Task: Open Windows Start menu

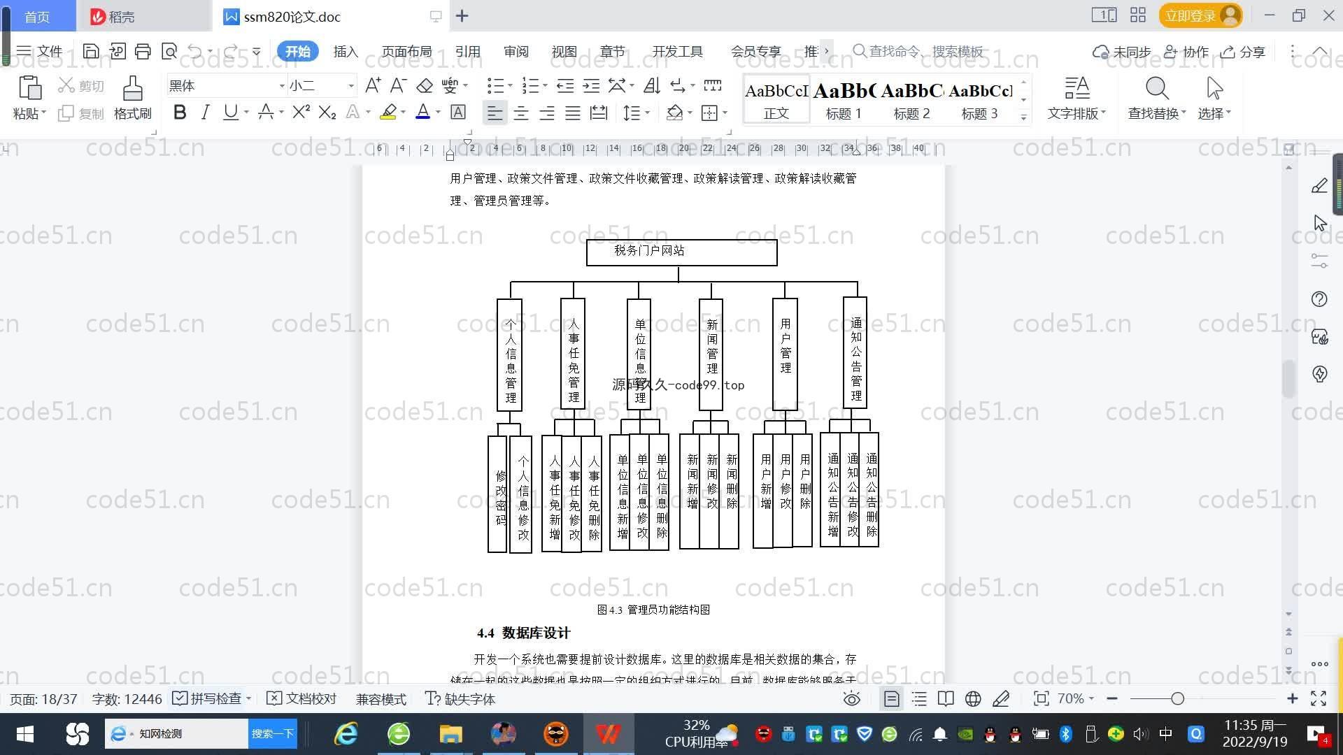Action: click(x=25, y=734)
